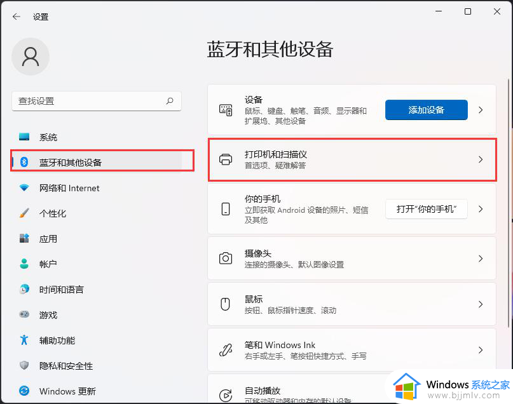This screenshot has height=404, width=513.
Task: Expand the 你的手机 row chevron
Action: [481, 209]
